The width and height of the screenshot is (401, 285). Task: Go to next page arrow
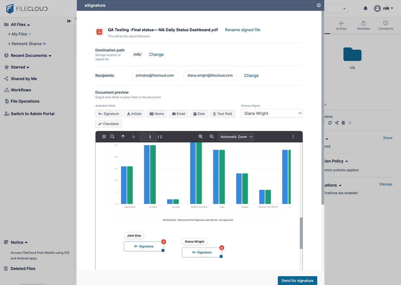point(133,137)
